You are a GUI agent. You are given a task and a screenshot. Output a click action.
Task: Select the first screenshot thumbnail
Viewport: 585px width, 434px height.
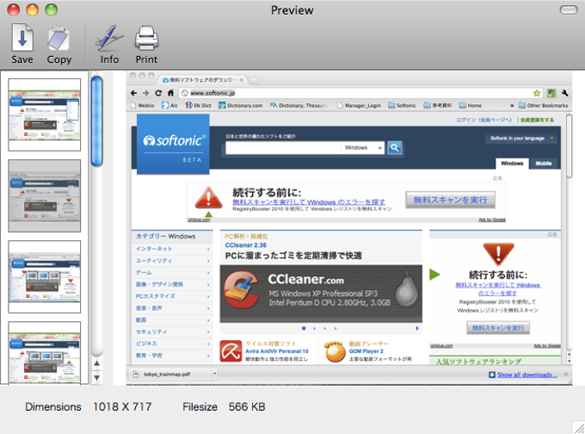[x=45, y=115]
